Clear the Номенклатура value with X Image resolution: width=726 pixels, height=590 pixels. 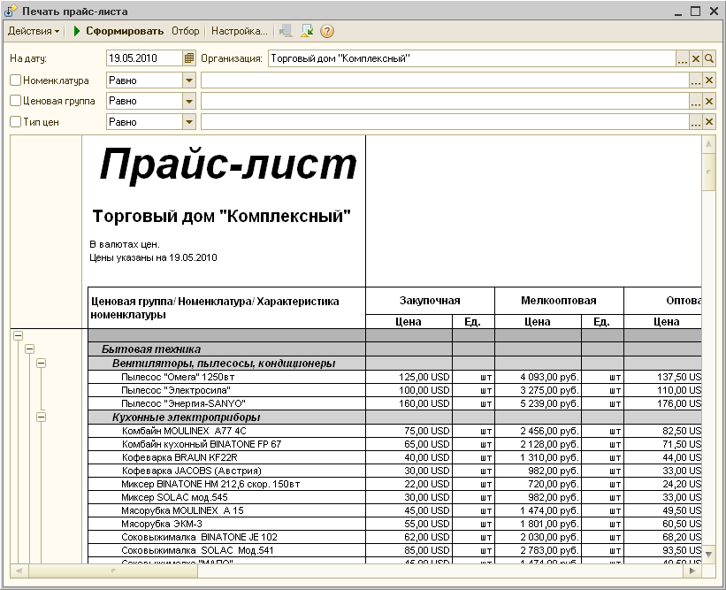click(709, 80)
